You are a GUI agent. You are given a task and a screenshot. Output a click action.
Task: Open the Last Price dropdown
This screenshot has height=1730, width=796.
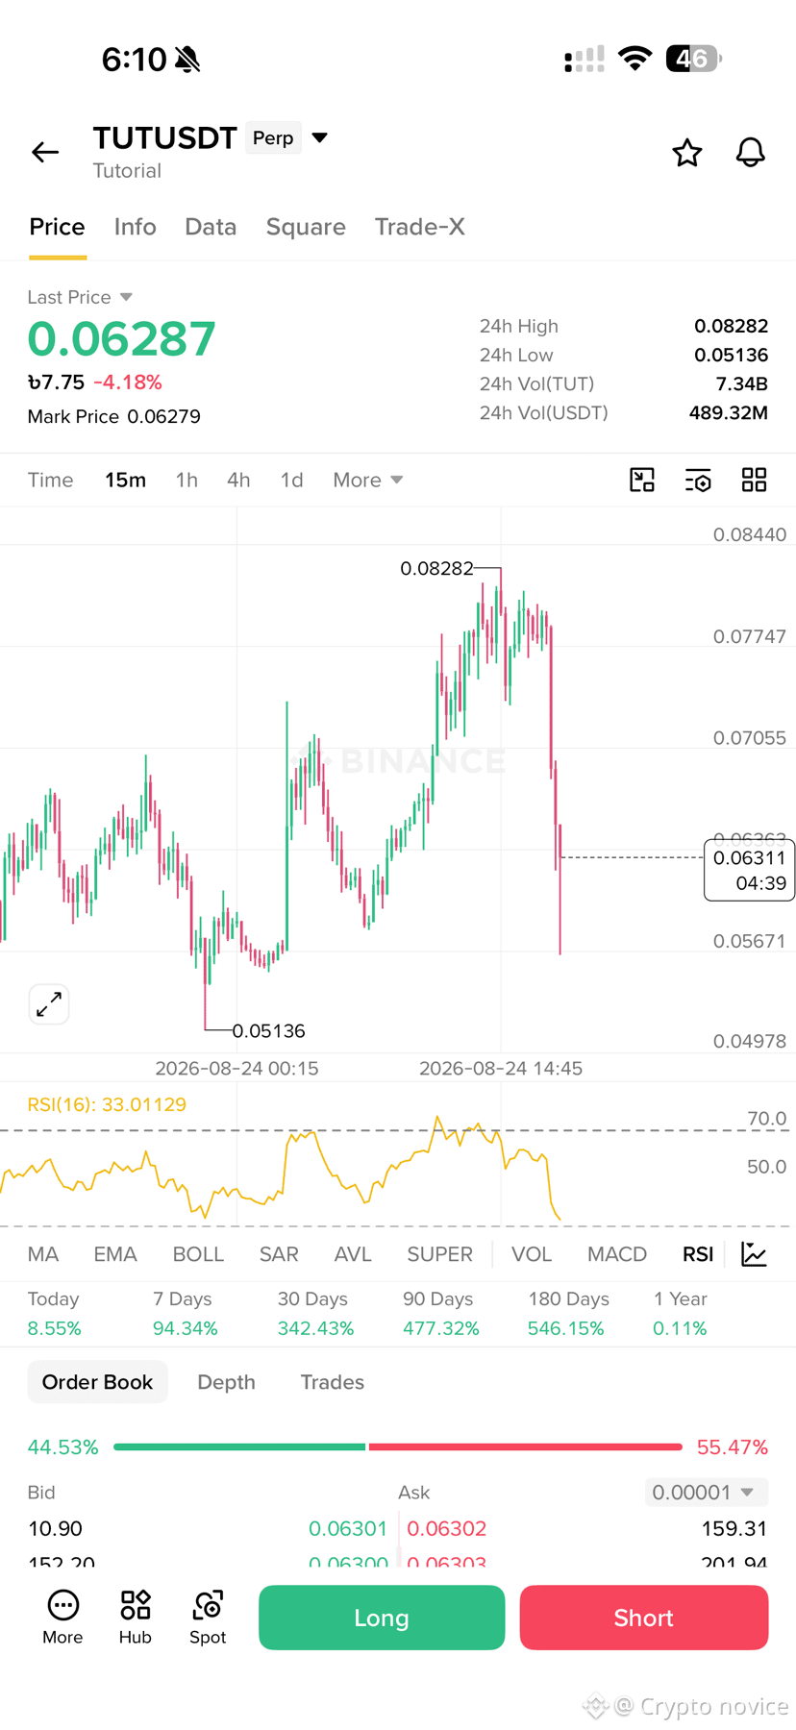(x=80, y=297)
